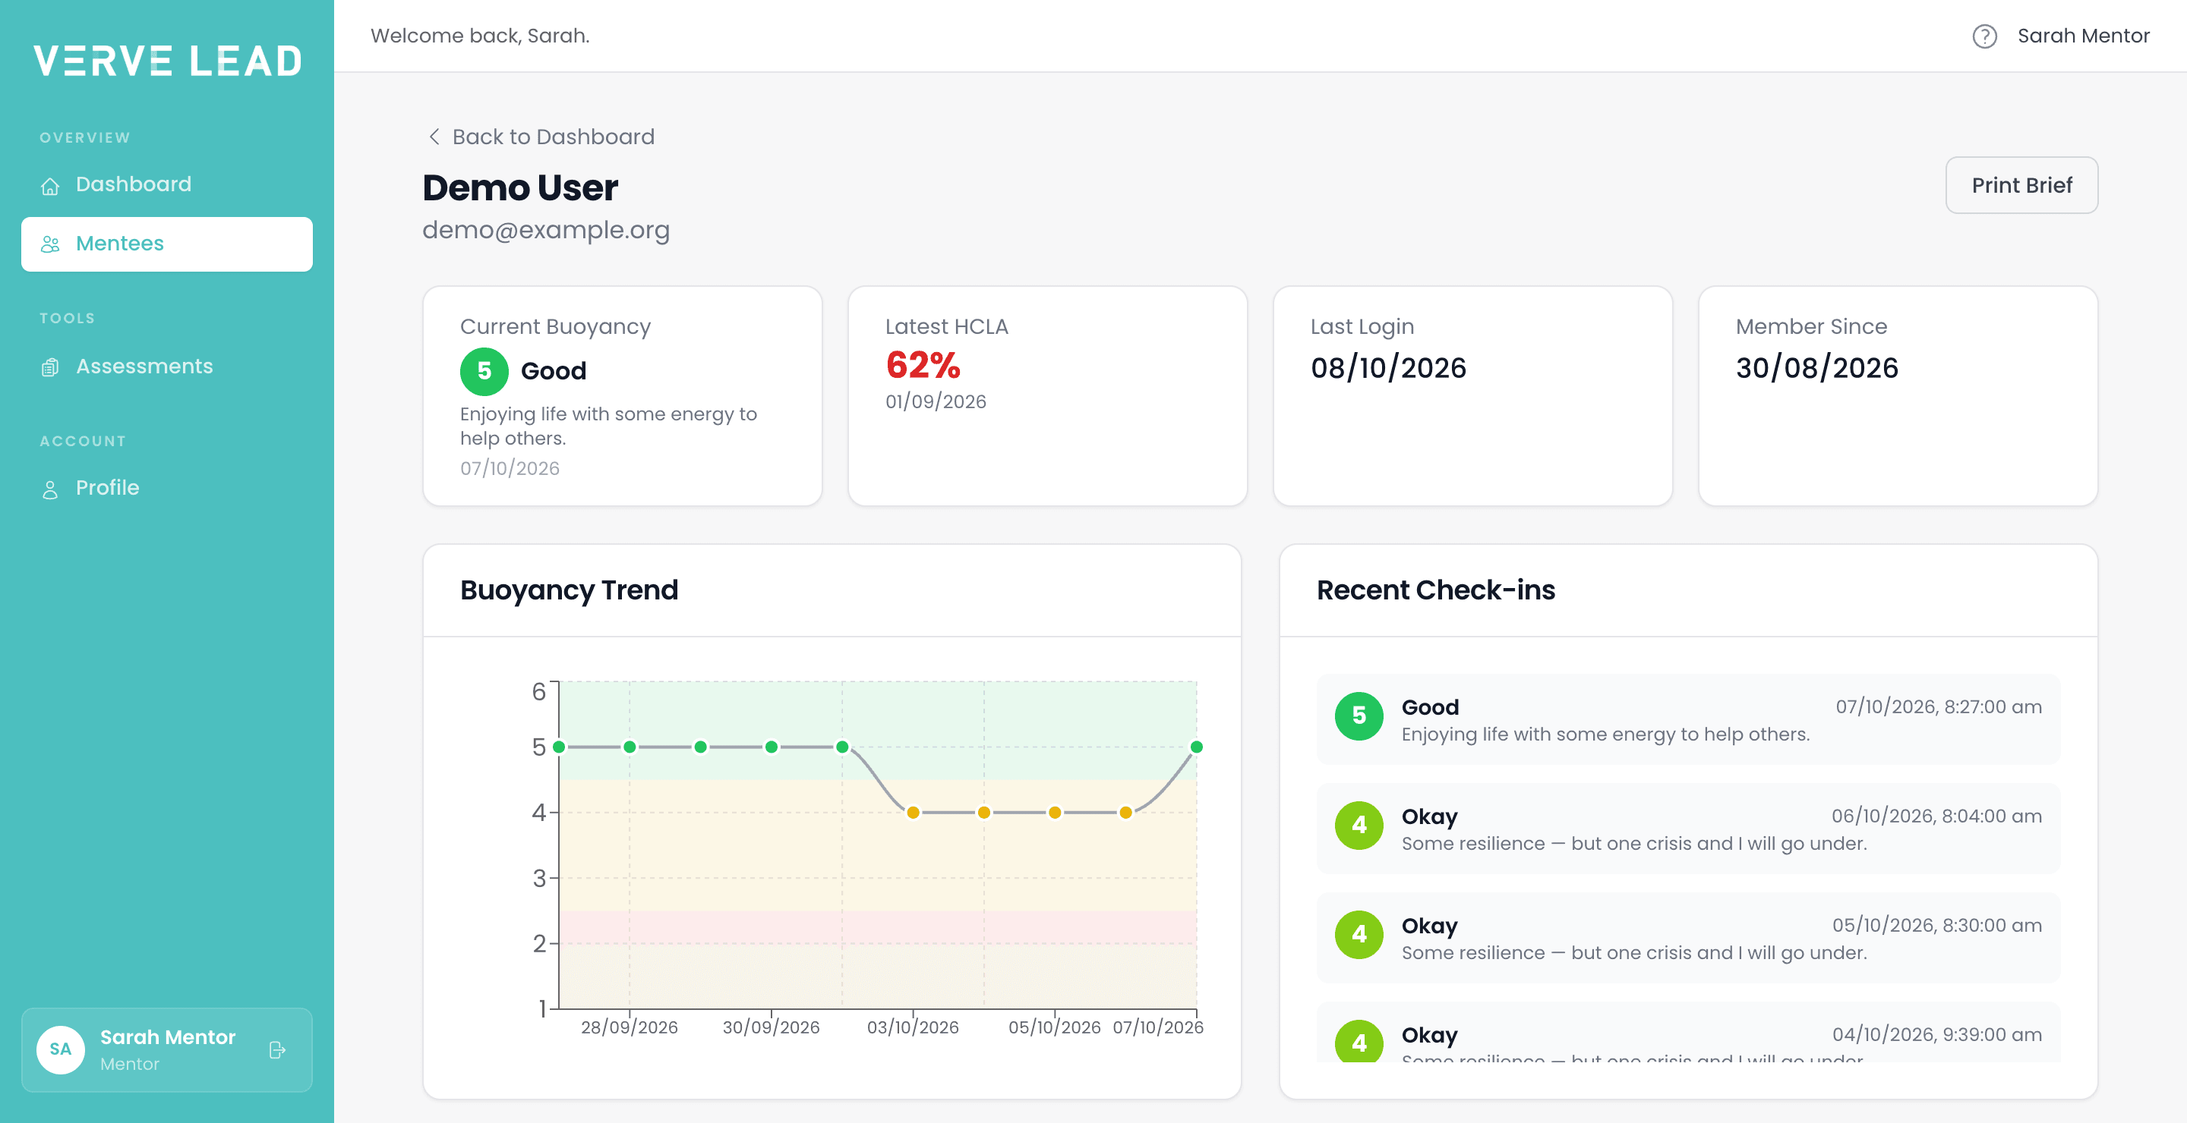Click the Welcome back, Sarah. text
This screenshot has width=2187, height=1123.
click(480, 36)
